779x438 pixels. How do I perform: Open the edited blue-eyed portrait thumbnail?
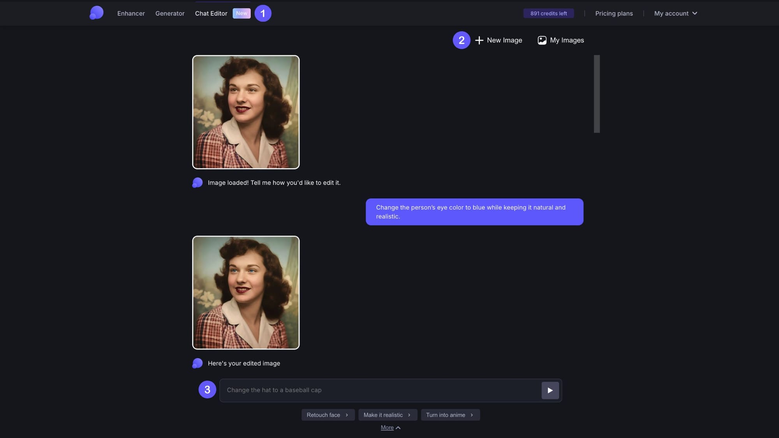point(246,292)
